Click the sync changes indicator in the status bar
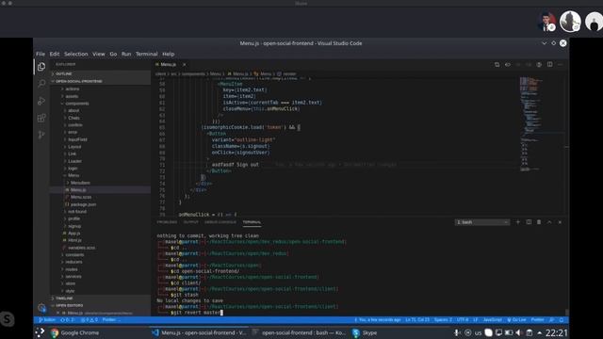The image size is (603, 339). [67, 320]
